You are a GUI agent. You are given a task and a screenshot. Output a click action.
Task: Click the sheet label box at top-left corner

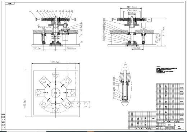tap(10, 4)
